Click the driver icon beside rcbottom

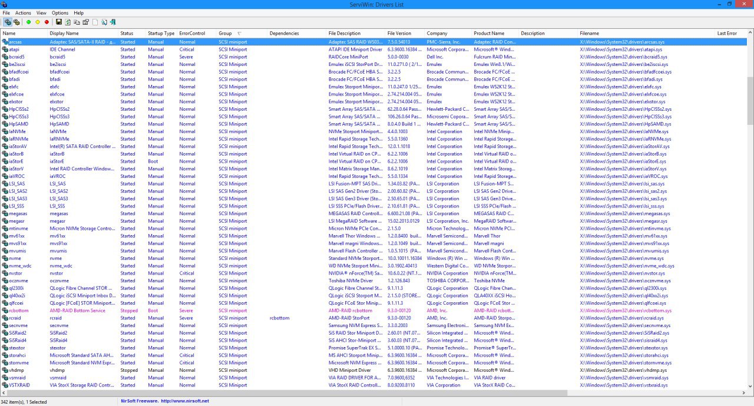pyautogui.click(x=5, y=311)
